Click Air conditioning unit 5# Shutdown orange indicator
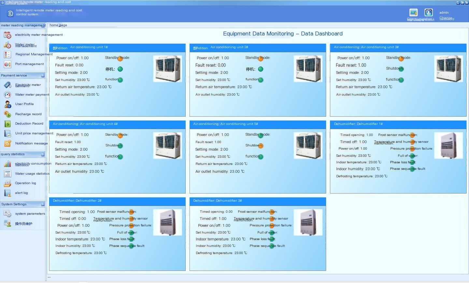The width and height of the screenshot is (469, 283). pyautogui.click(x=261, y=146)
